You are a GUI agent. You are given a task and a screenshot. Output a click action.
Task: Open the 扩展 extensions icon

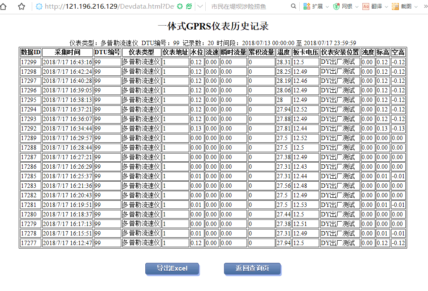[307, 7]
